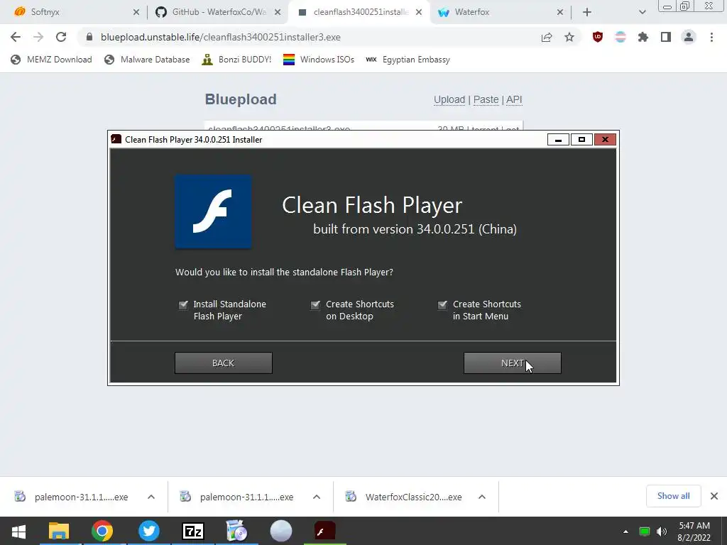This screenshot has width=727, height=545.
Task: Open Chrome three-dot menu
Action: coord(711,37)
